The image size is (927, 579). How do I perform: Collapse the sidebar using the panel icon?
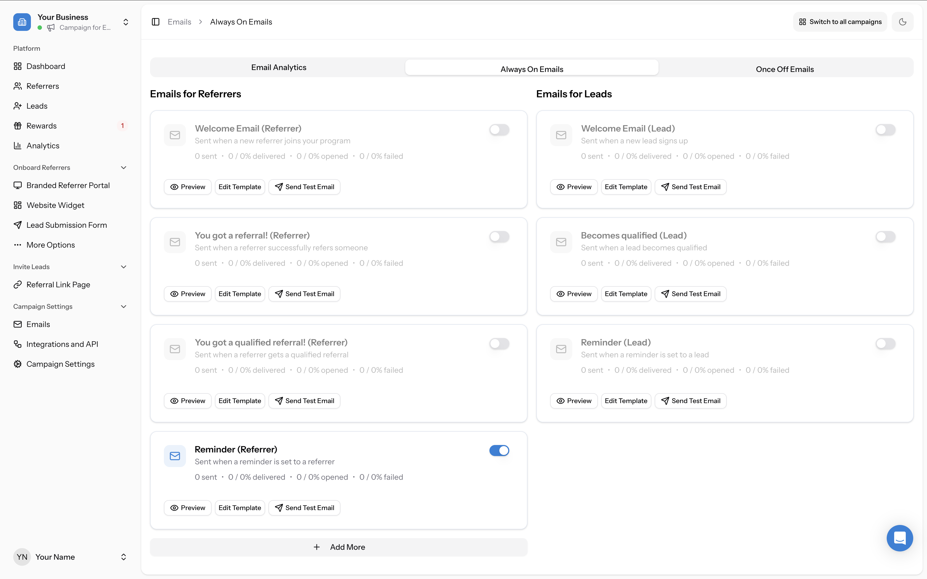pyautogui.click(x=156, y=22)
